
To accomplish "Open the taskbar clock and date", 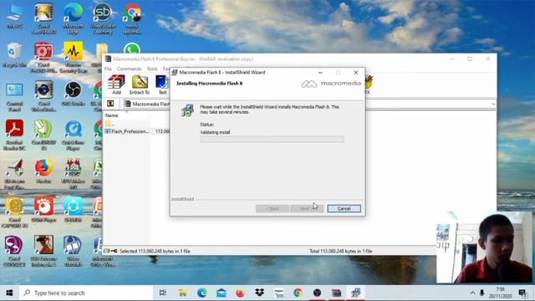I will [x=500, y=293].
